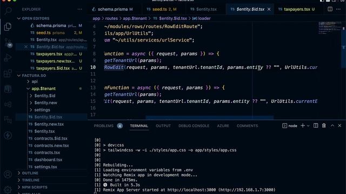Viewport: 346px width, 194px height.
Task: Split the editor to the right
Action: point(330,9)
